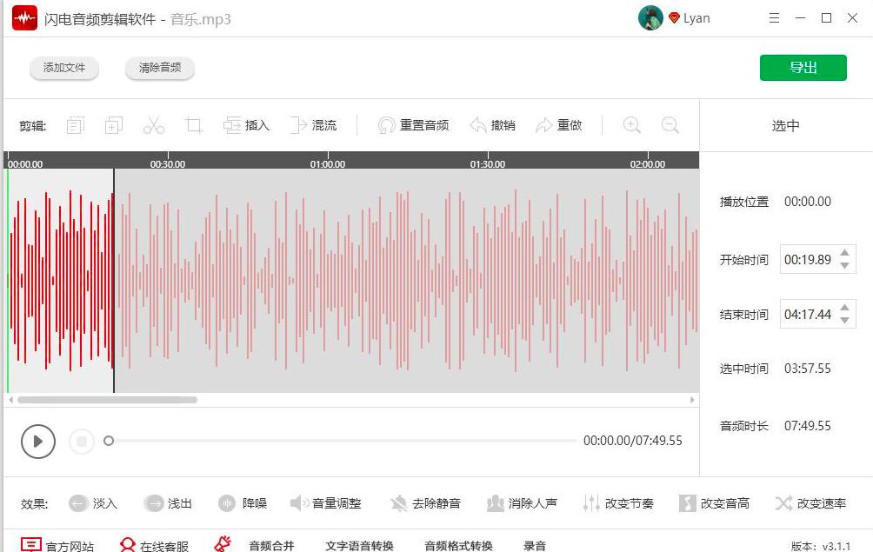Click the 添加文件 add file button
This screenshot has height=552, width=873.
pos(64,68)
